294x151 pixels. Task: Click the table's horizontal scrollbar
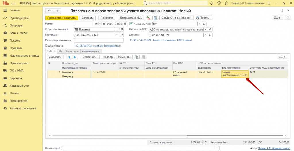(x=235, y=135)
